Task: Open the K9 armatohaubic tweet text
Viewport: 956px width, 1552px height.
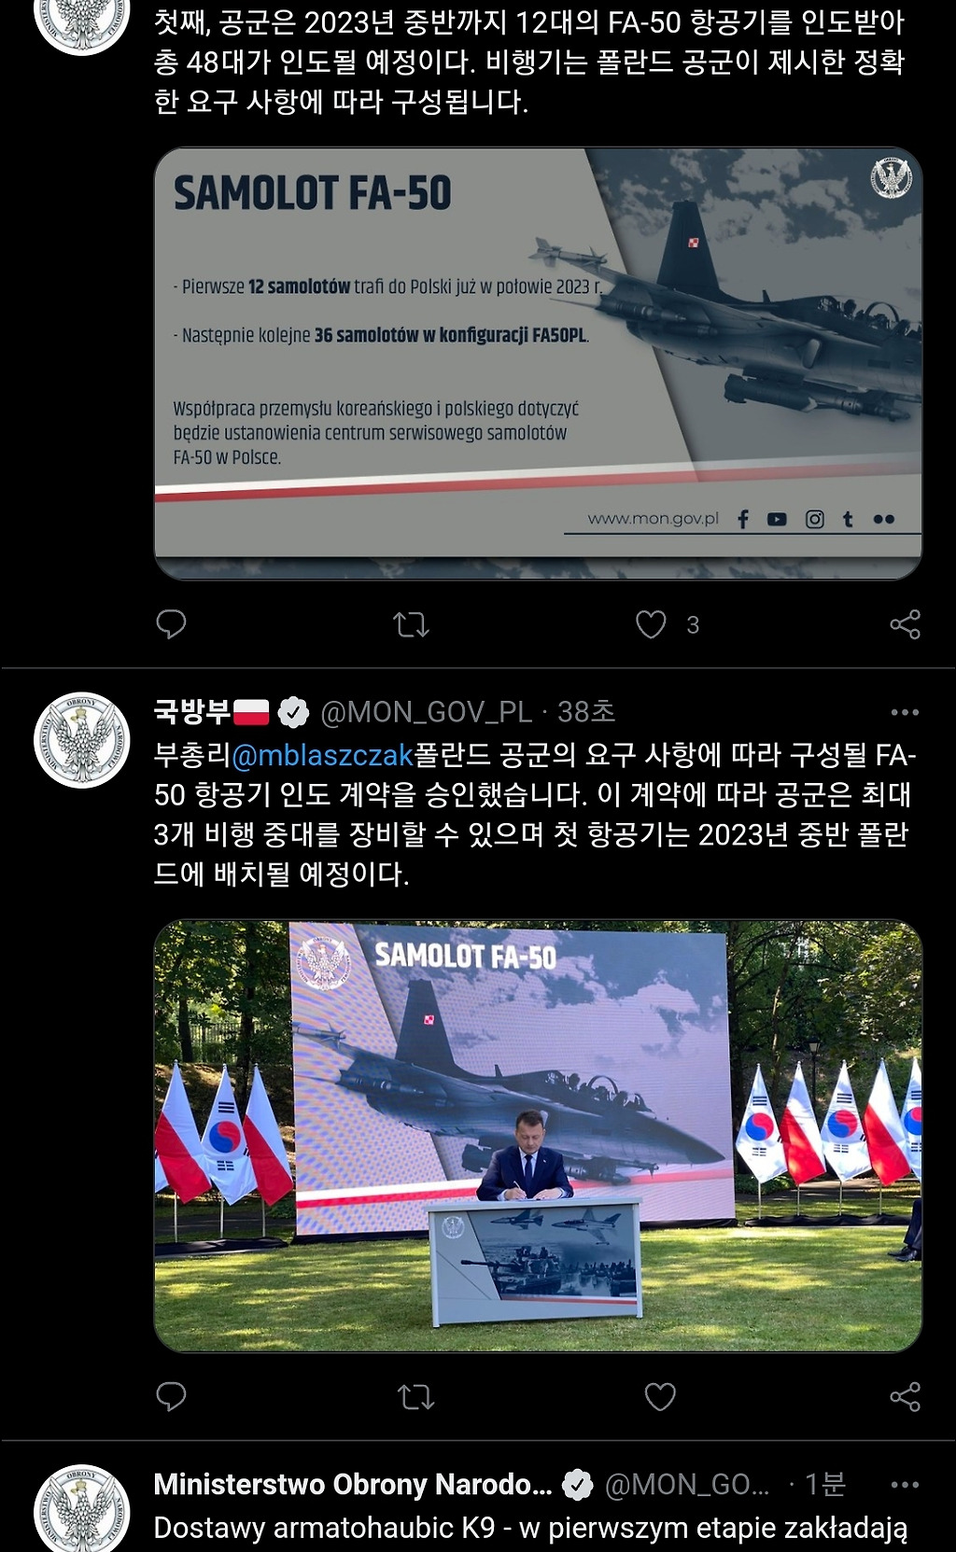Action: click(x=530, y=1528)
